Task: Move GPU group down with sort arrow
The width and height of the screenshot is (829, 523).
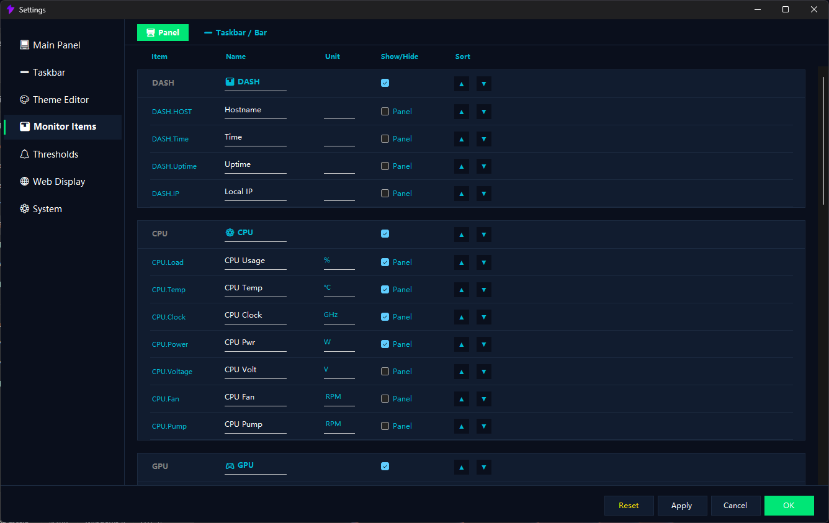Action: [x=484, y=467]
